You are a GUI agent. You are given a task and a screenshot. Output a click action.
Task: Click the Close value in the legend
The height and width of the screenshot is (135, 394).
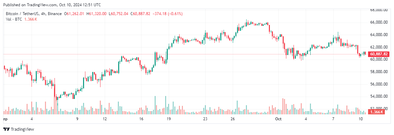(141, 14)
